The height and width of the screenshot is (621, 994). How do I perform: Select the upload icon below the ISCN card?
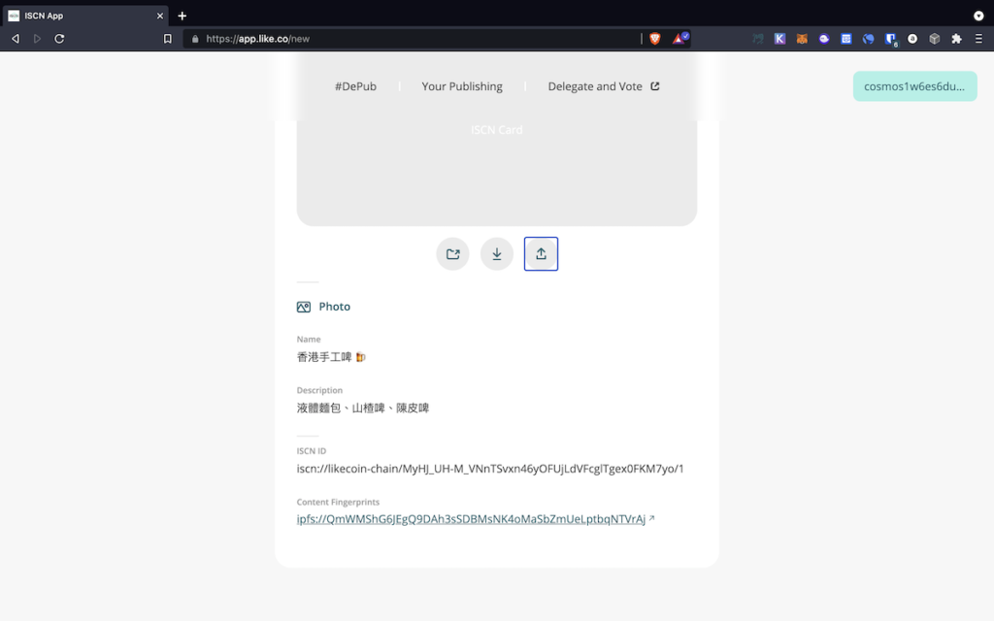pyautogui.click(x=541, y=253)
